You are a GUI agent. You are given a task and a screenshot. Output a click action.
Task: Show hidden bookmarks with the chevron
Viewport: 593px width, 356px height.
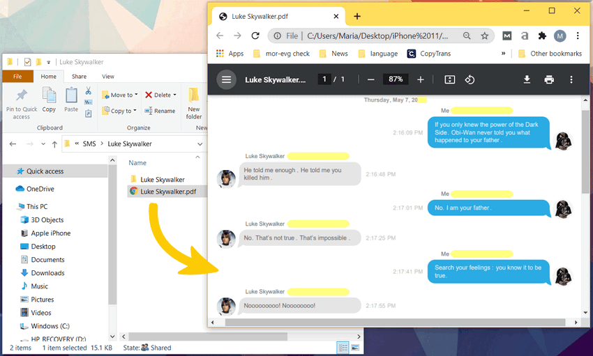click(504, 54)
